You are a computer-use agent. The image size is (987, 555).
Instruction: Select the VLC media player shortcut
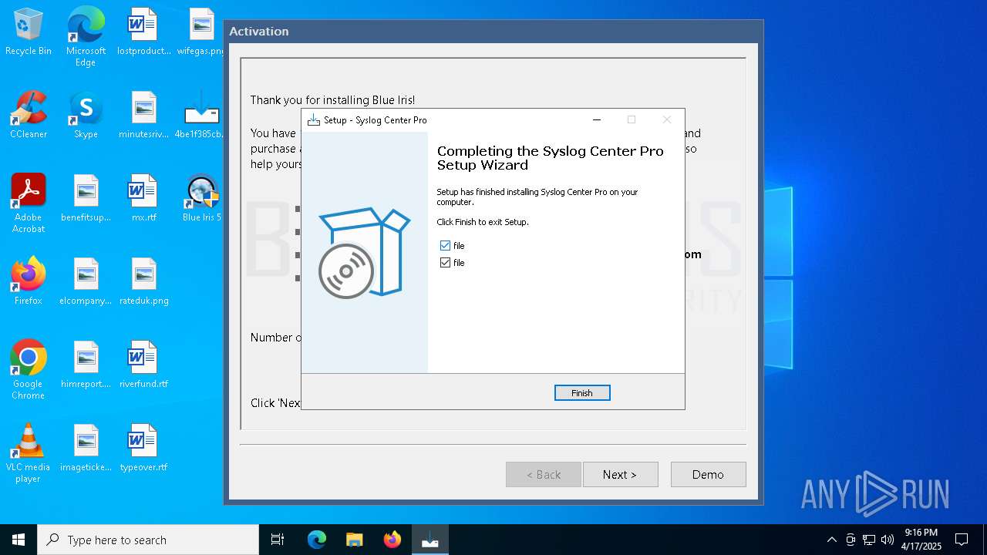[x=29, y=453]
